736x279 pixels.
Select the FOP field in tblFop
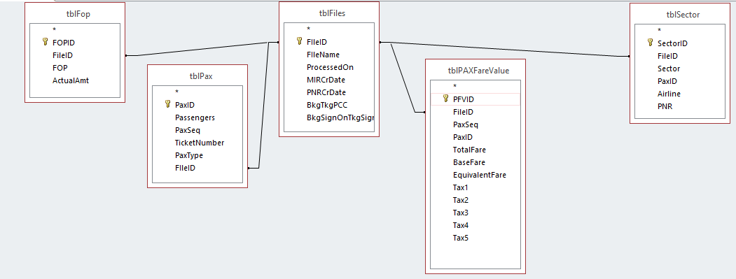tap(75, 68)
